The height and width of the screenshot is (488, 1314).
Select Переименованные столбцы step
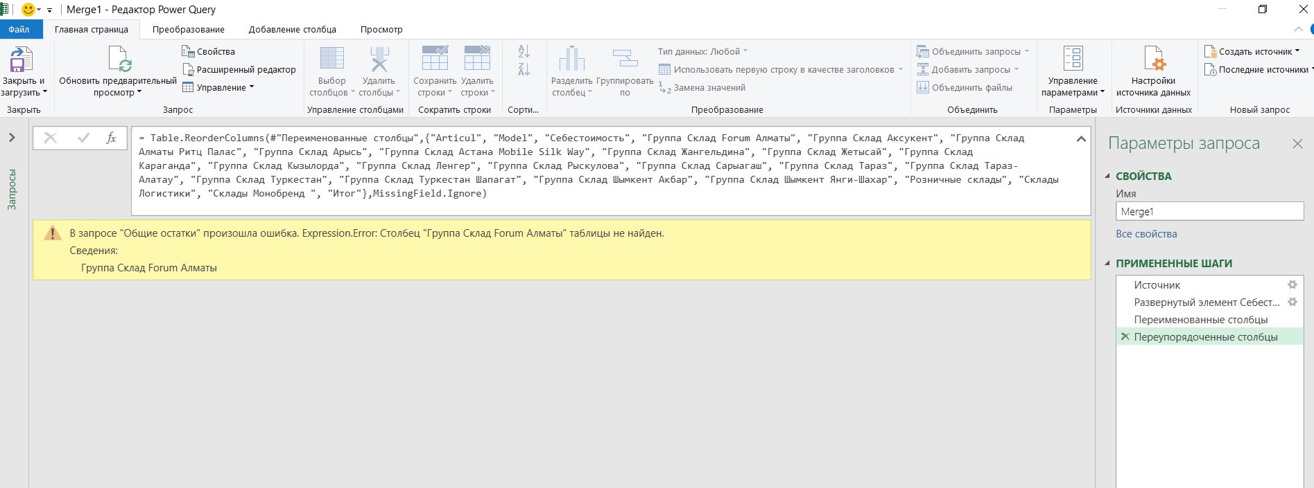click(x=1210, y=319)
